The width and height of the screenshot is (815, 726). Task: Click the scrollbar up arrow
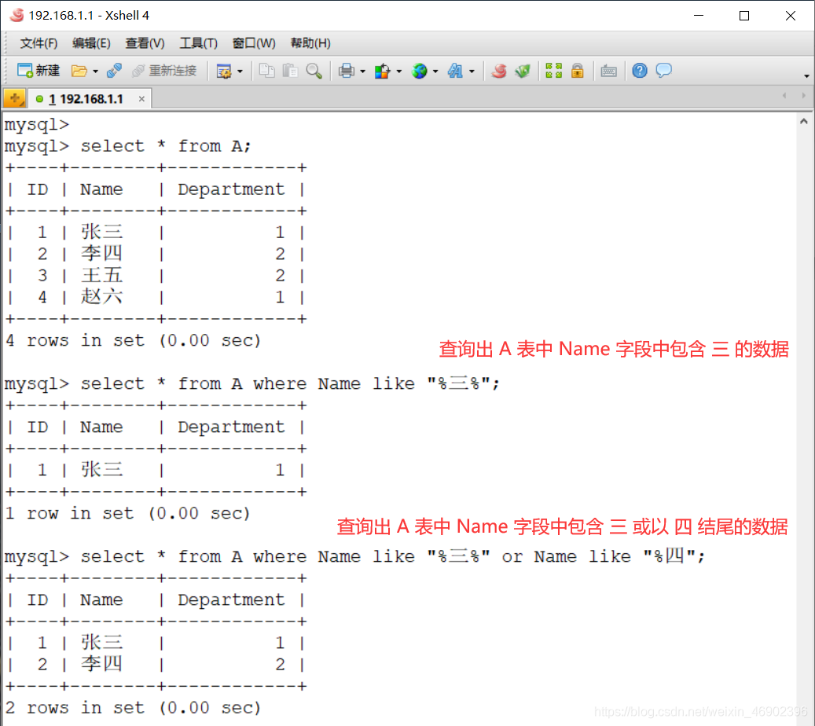(x=804, y=120)
